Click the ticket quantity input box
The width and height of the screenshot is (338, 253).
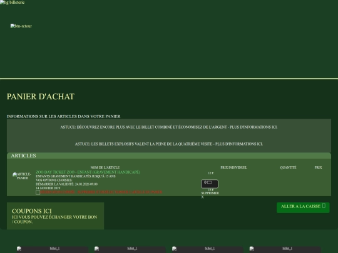click(x=210, y=184)
